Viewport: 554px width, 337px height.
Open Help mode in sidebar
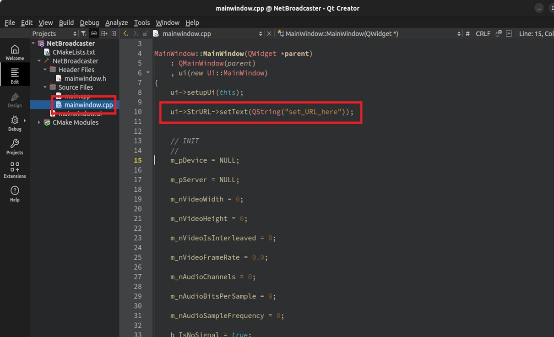[x=15, y=194]
